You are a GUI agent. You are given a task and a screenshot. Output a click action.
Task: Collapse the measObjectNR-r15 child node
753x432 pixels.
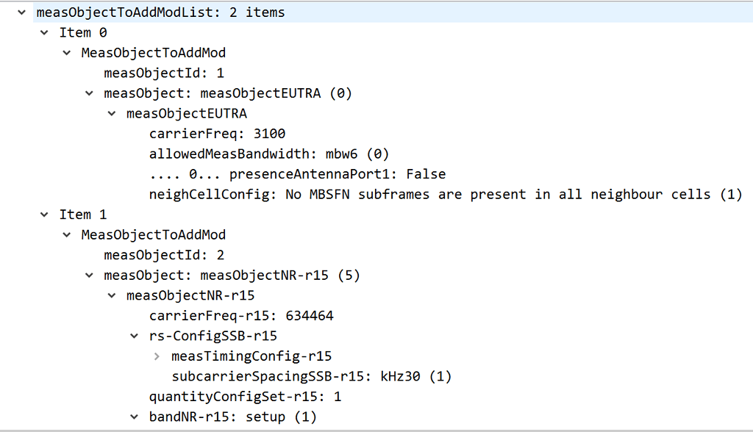(112, 296)
